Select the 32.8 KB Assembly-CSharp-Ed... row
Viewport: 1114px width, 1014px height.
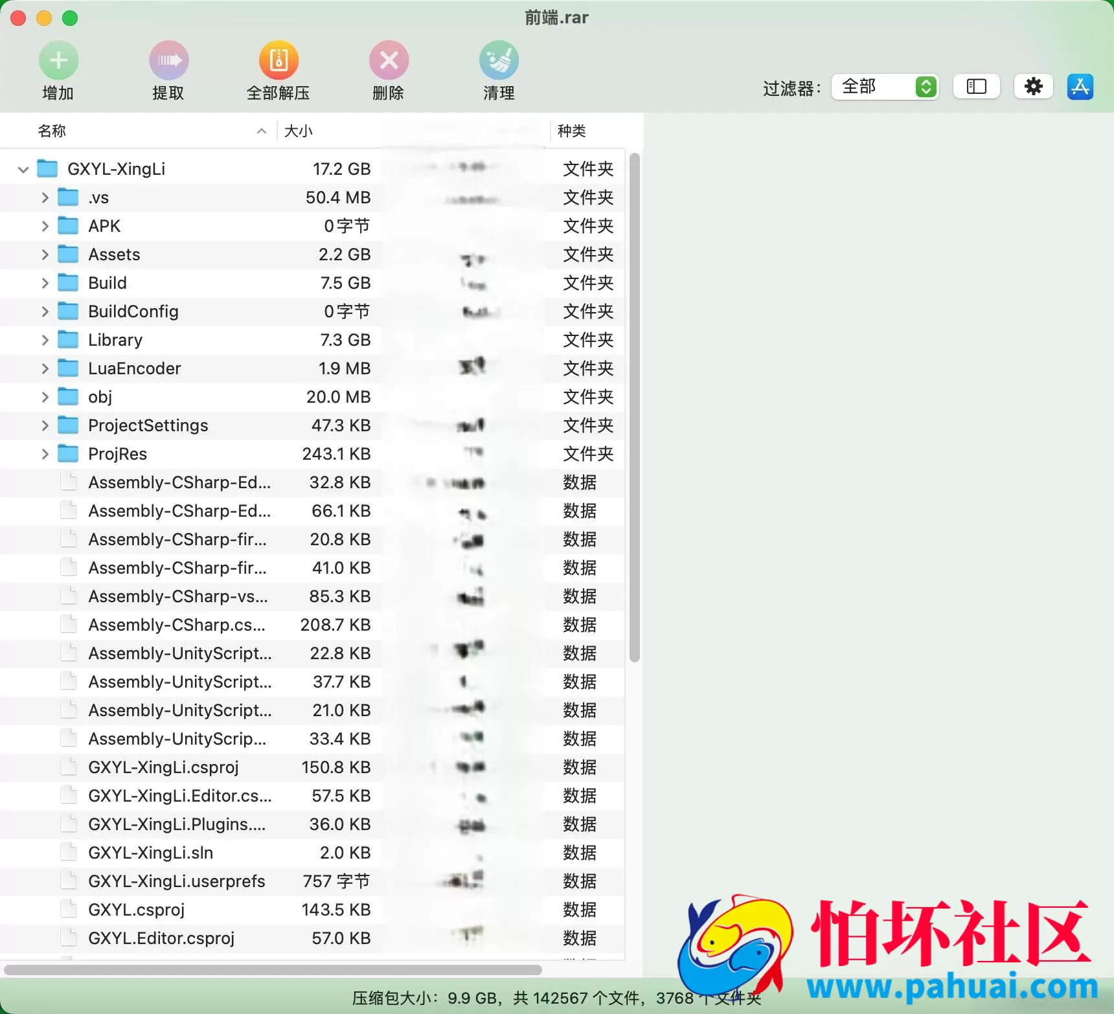coord(312,482)
